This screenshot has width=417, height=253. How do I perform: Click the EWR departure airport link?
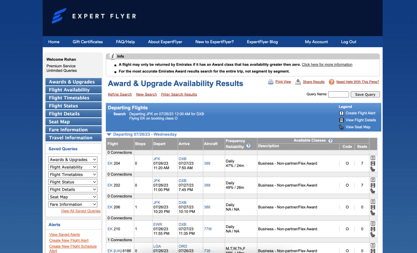tap(158, 224)
